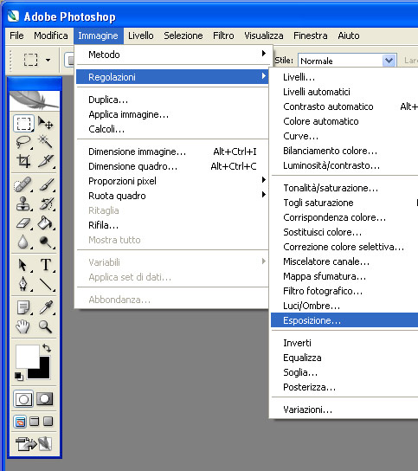Click the feather logo atop the toolbox

35,100
